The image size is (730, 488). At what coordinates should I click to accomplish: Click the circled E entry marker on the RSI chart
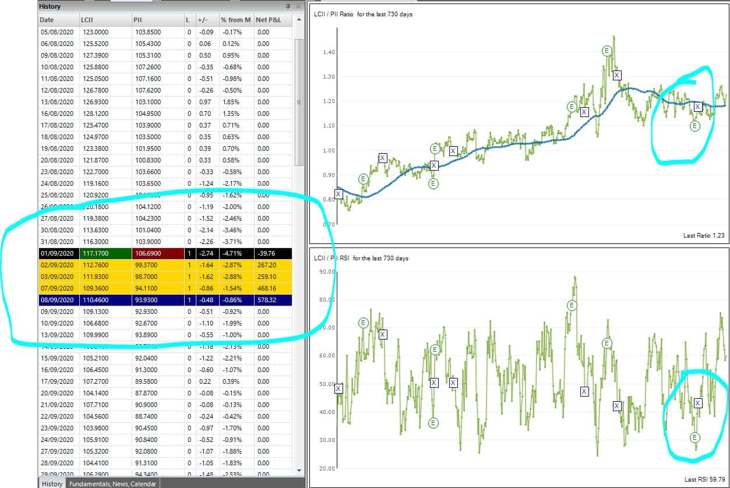(x=695, y=436)
